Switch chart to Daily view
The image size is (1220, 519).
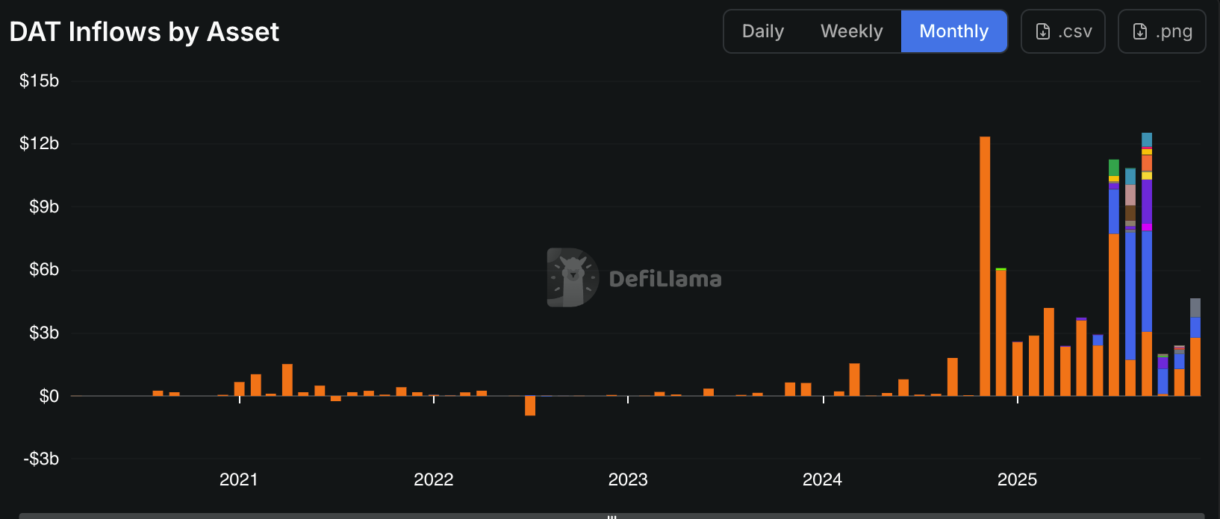click(762, 31)
